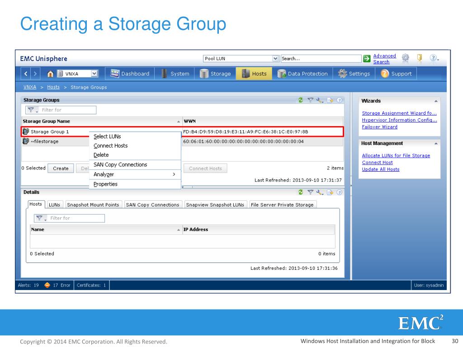Choose Select LUNs in the context menu
The image size is (463, 347).
135,136
